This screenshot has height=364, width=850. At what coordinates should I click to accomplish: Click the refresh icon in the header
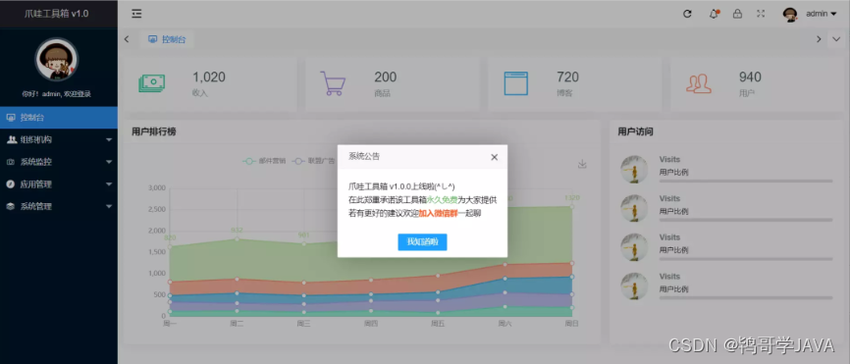687,14
